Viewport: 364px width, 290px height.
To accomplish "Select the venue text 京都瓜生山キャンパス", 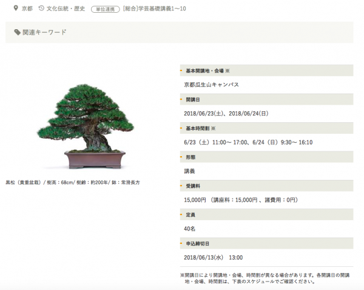I will tap(211, 85).
